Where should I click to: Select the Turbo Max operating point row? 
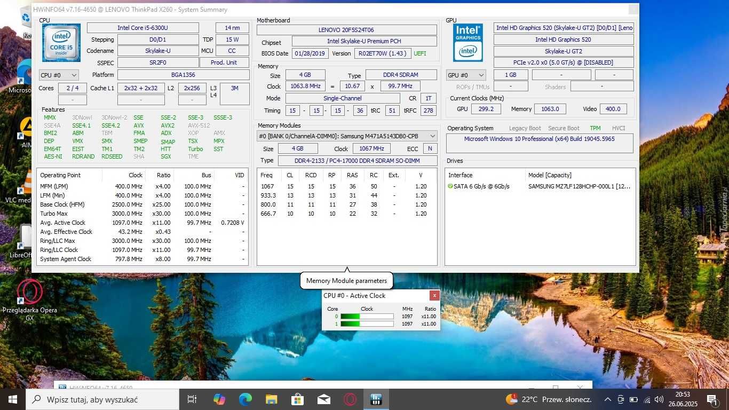coord(142,214)
